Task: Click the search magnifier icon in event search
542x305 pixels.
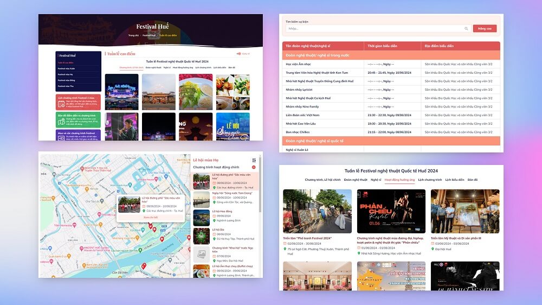Action: (466, 29)
